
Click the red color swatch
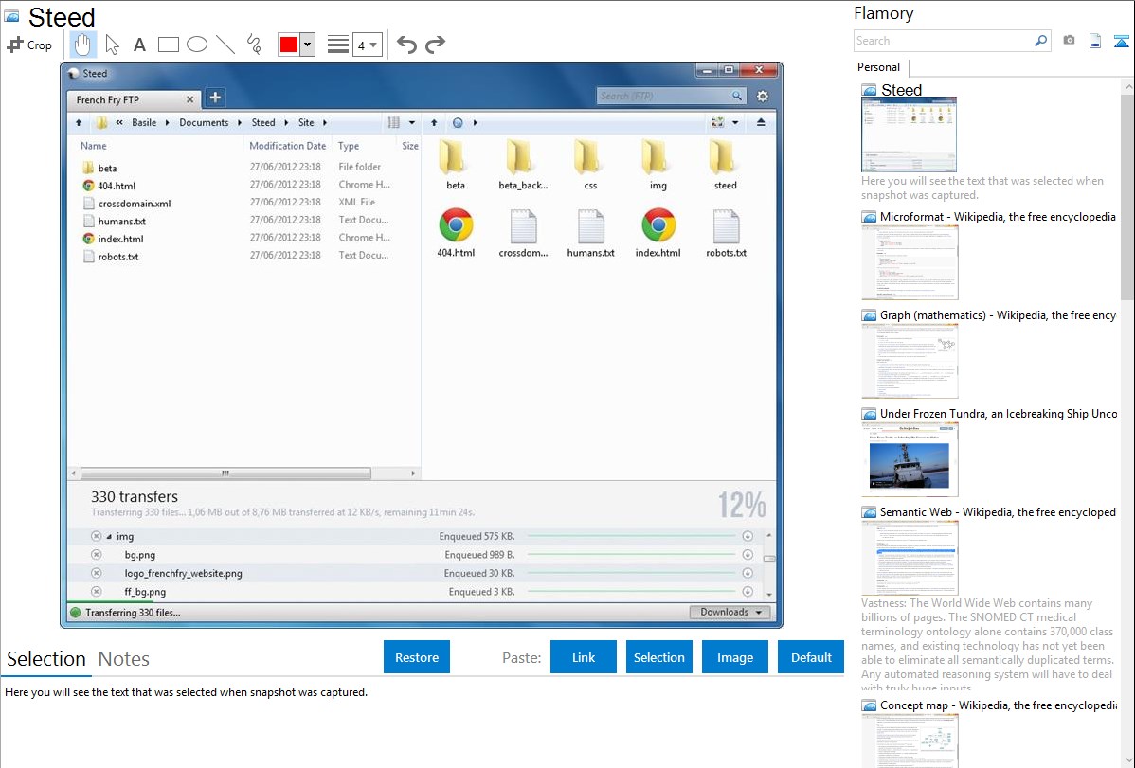pos(289,45)
